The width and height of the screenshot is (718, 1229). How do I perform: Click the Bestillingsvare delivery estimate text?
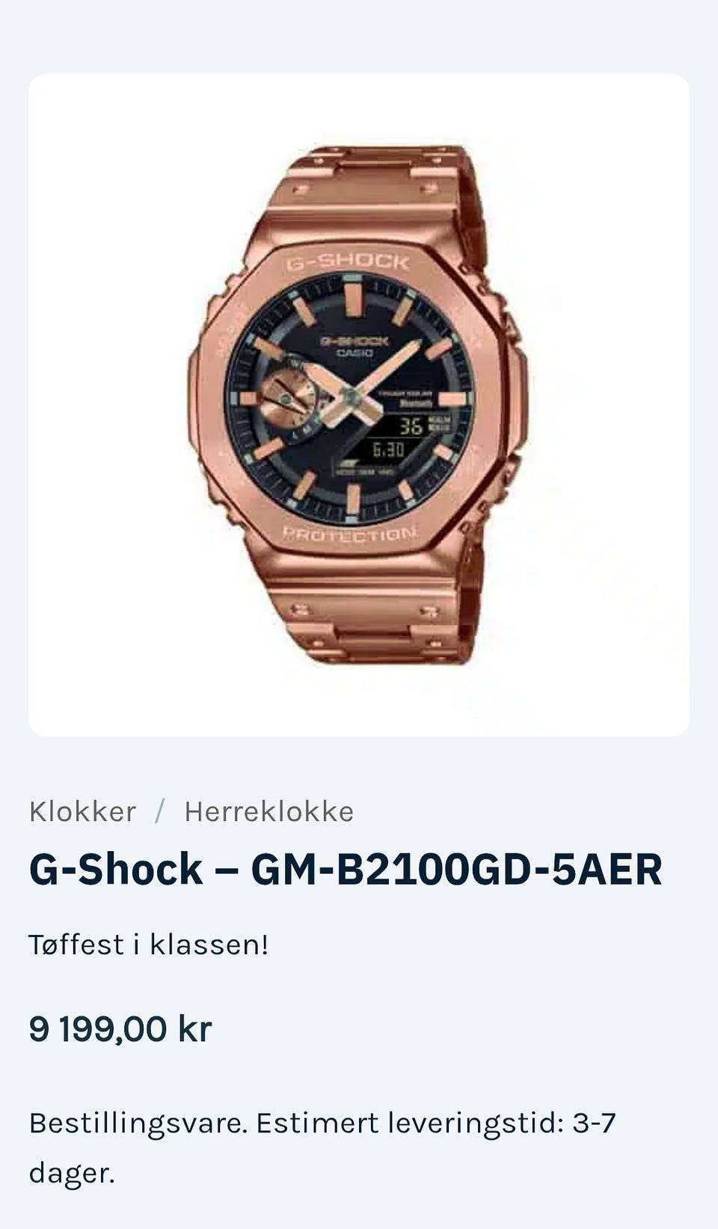click(322, 1147)
